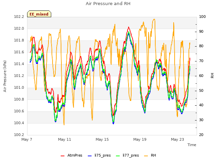Click the 101.4 left axis label
217x162 pixels.
[x=19, y=64]
